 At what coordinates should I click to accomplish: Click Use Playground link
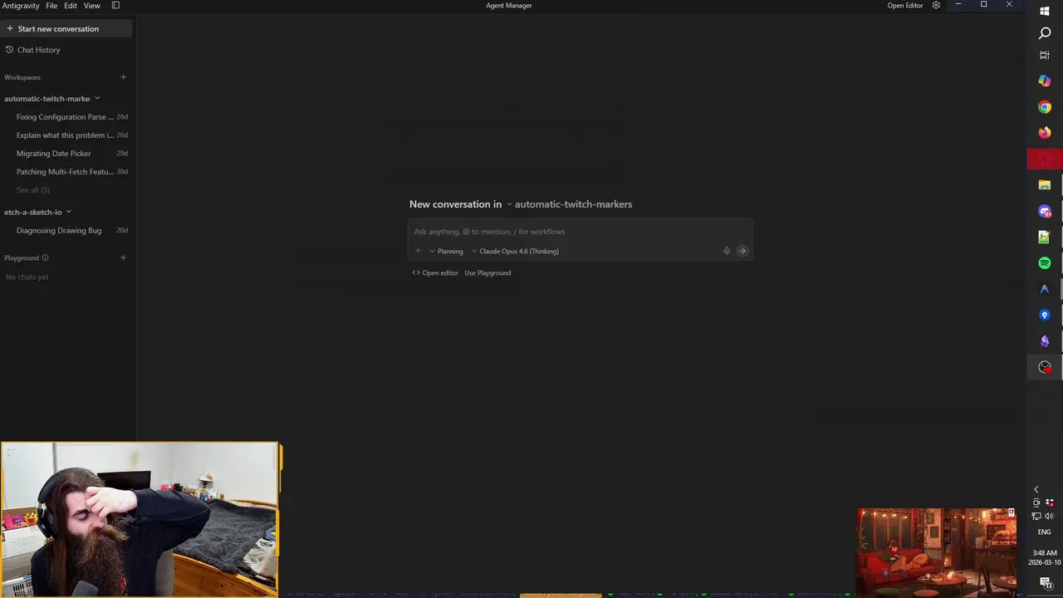[487, 272]
